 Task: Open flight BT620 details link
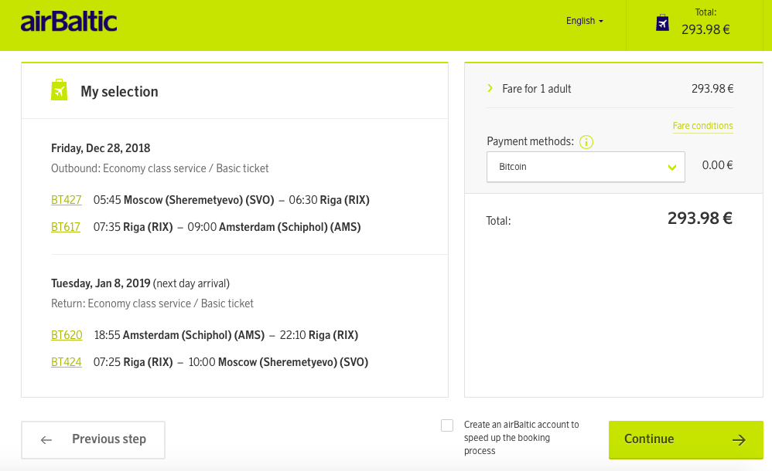coord(67,335)
